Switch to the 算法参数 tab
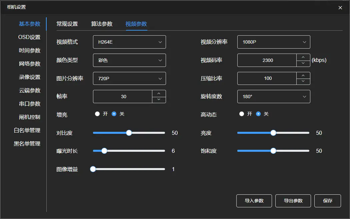This screenshot has height=219, width=350. (102, 24)
